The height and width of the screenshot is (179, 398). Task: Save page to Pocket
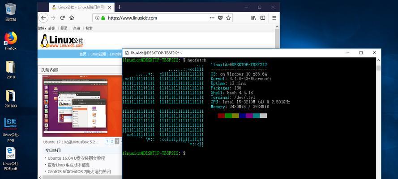coord(220,18)
